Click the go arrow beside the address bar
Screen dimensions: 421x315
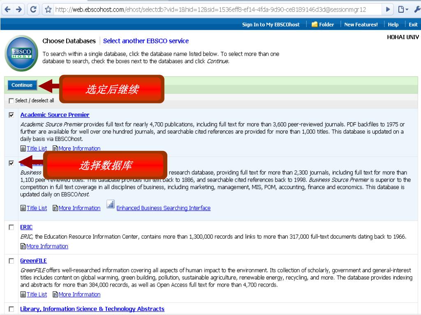pos(388,9)
